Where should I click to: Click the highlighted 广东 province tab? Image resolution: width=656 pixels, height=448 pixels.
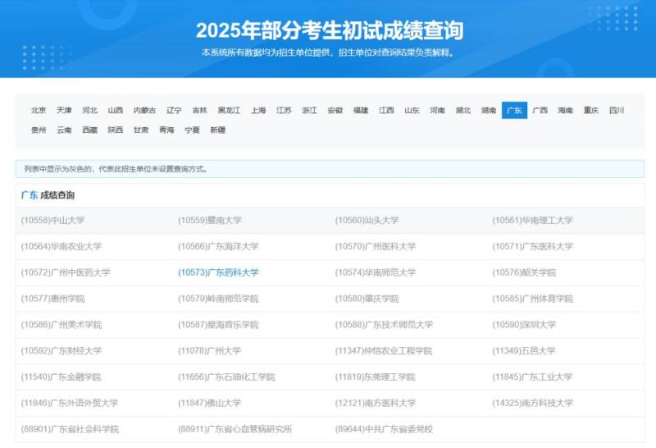[x=514, y=110]
